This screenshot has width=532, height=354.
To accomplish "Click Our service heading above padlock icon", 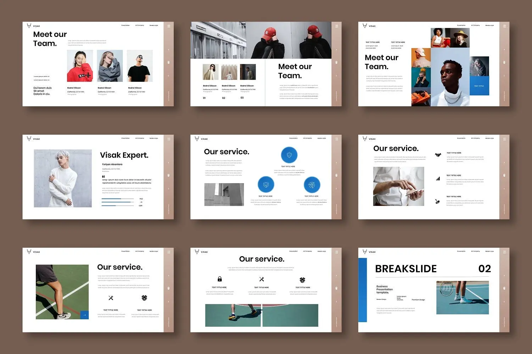I will pos(262,259).
